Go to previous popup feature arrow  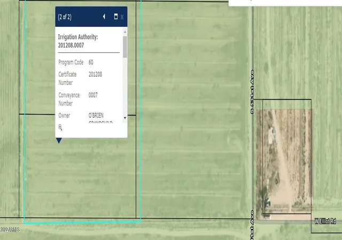click(x=104, y=17)
